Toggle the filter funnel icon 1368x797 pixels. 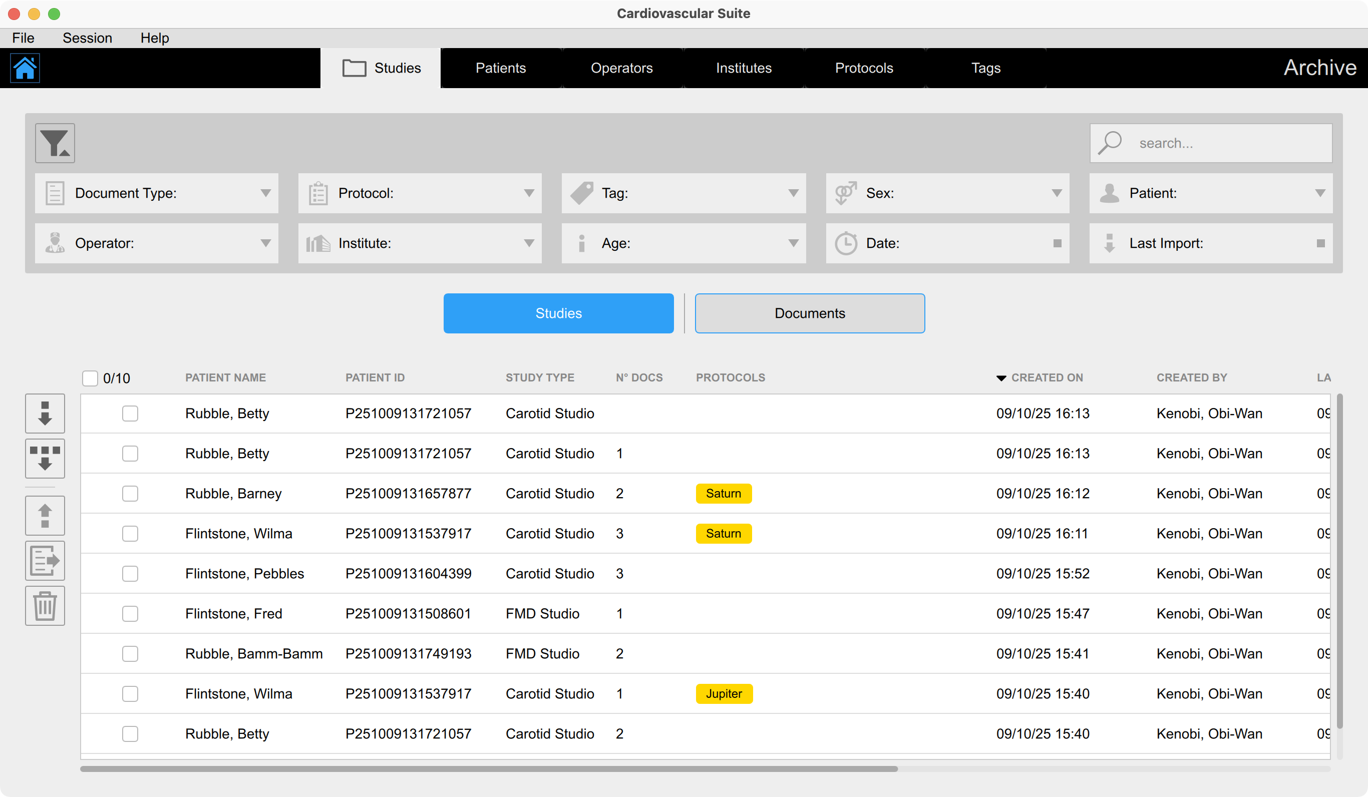55,143
